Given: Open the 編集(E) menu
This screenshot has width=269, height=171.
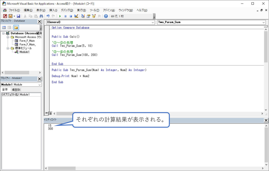Looking at the screenshot, I should click(28, 10).
